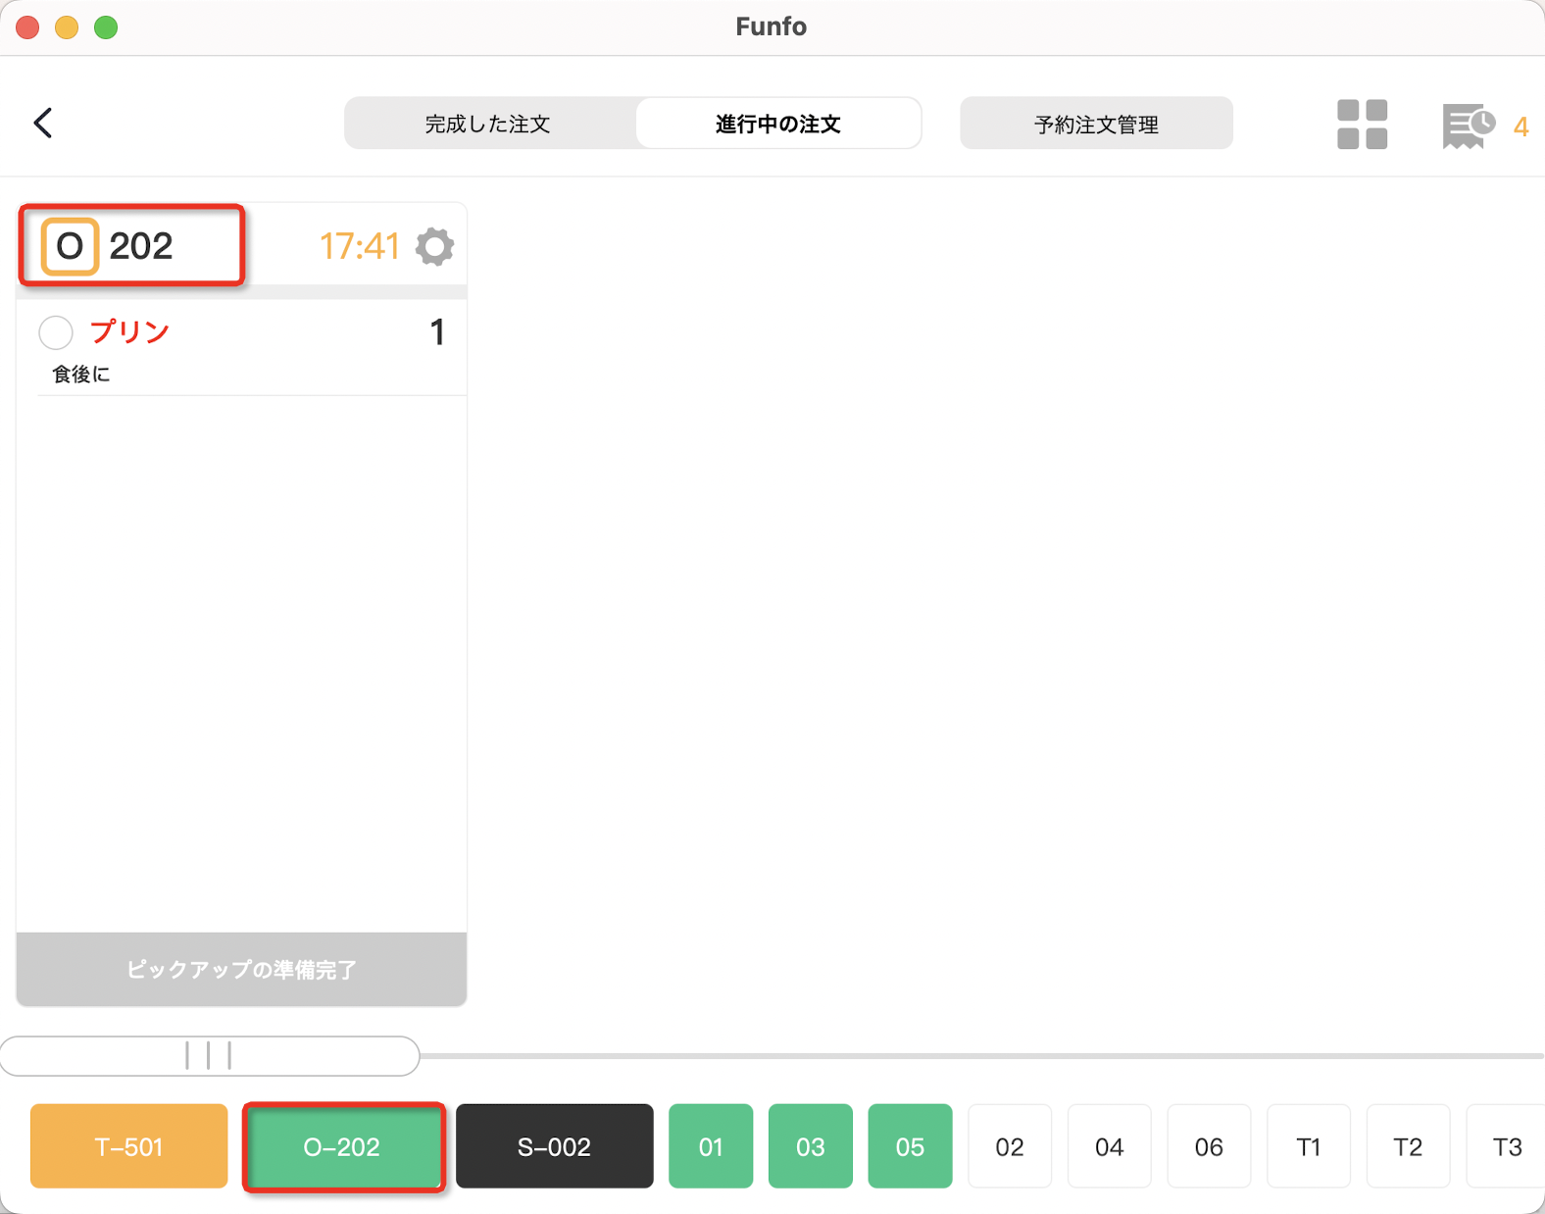Click the yellow macOS minimize button
This screenshot has height=1214, width=1545.
pos(67,27)
